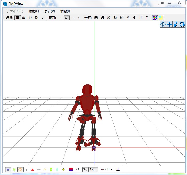
Task: Open the ファイル(F) menu
Action: coord(15,11)
